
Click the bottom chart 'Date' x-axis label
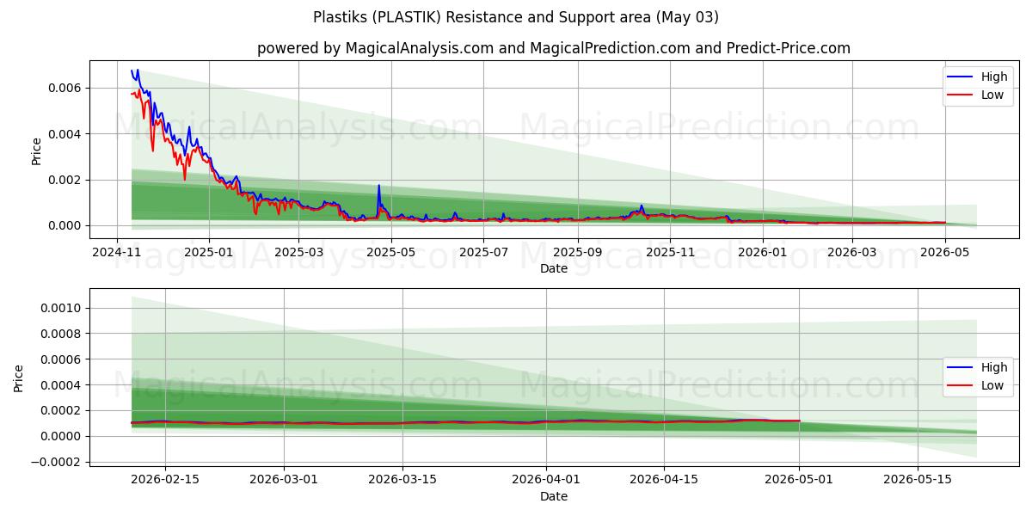tap(554, 496)
